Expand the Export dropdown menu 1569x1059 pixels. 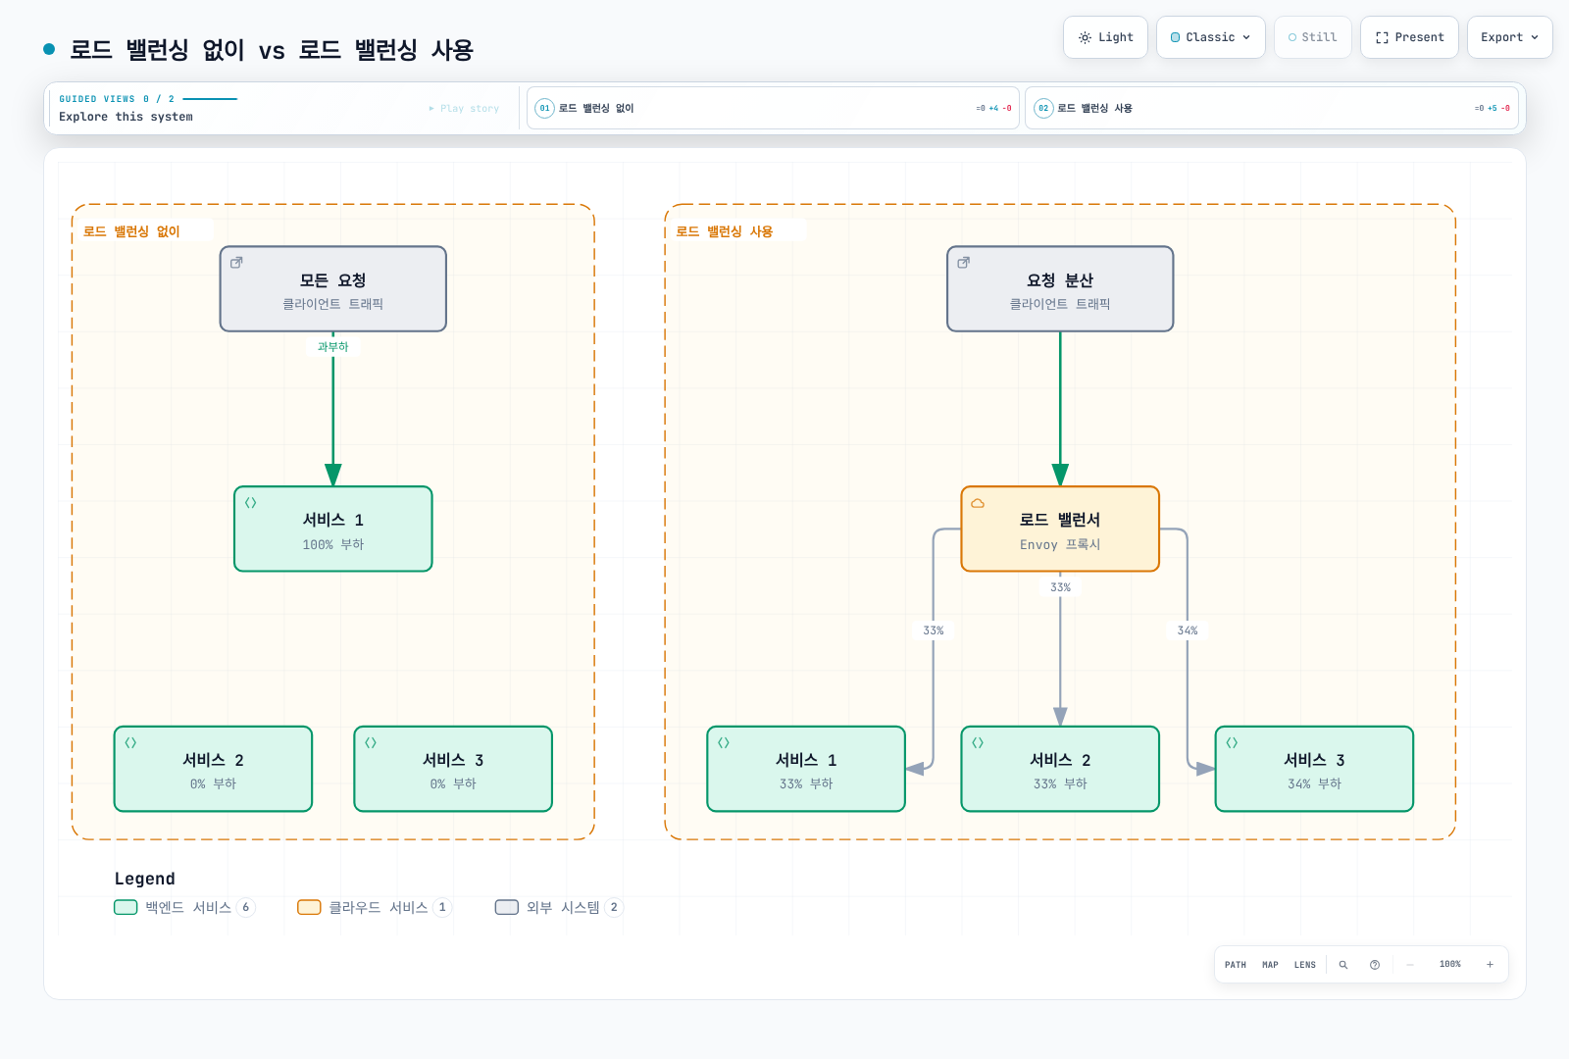(1509, 37)
